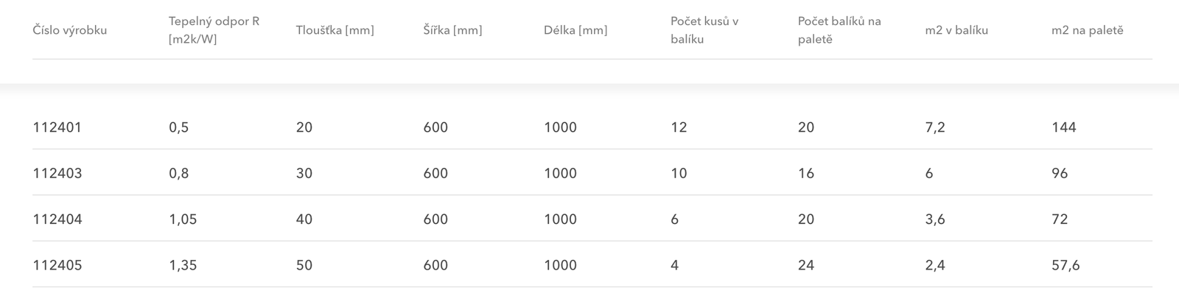The image size is (1179, 307).
Task: Click the Číslo výrobku column header
Action: tap(70, 30)
